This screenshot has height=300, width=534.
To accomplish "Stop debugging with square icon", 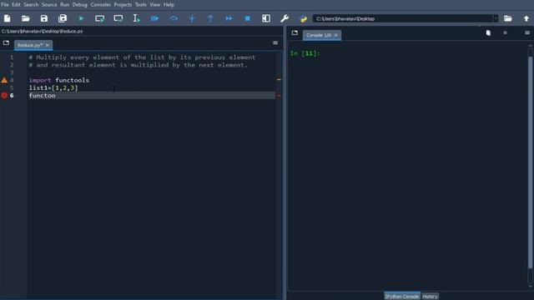I will tap(248, 18).
